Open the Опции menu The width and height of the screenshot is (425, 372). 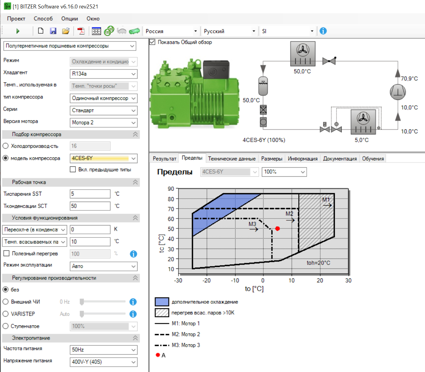point(70,19)
